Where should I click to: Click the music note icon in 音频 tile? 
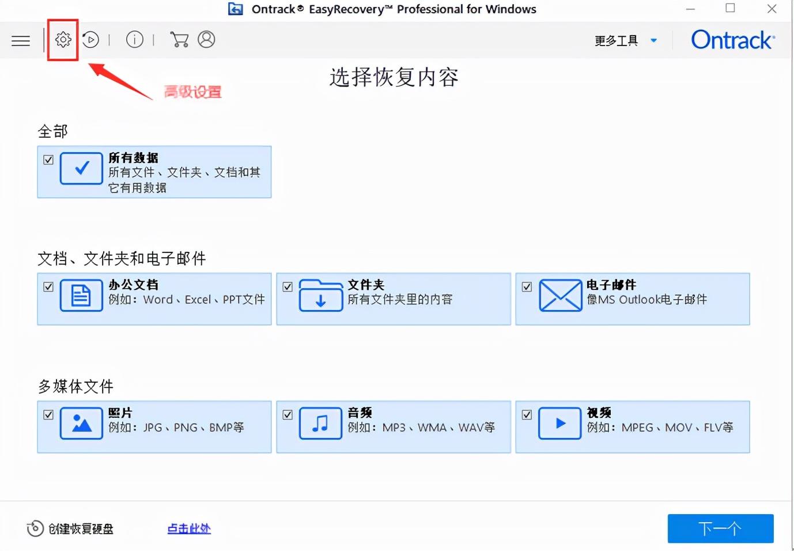[320, 424]
